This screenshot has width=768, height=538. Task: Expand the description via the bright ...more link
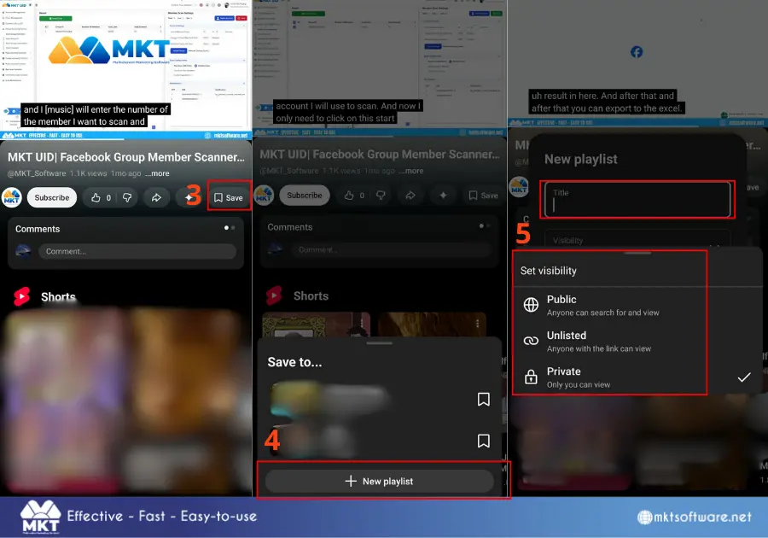[x=157, y=173]
